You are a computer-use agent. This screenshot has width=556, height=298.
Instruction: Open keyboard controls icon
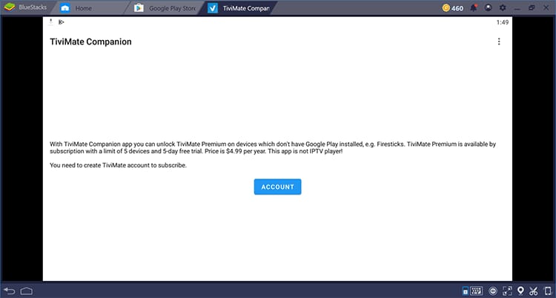tap(474, 290)
